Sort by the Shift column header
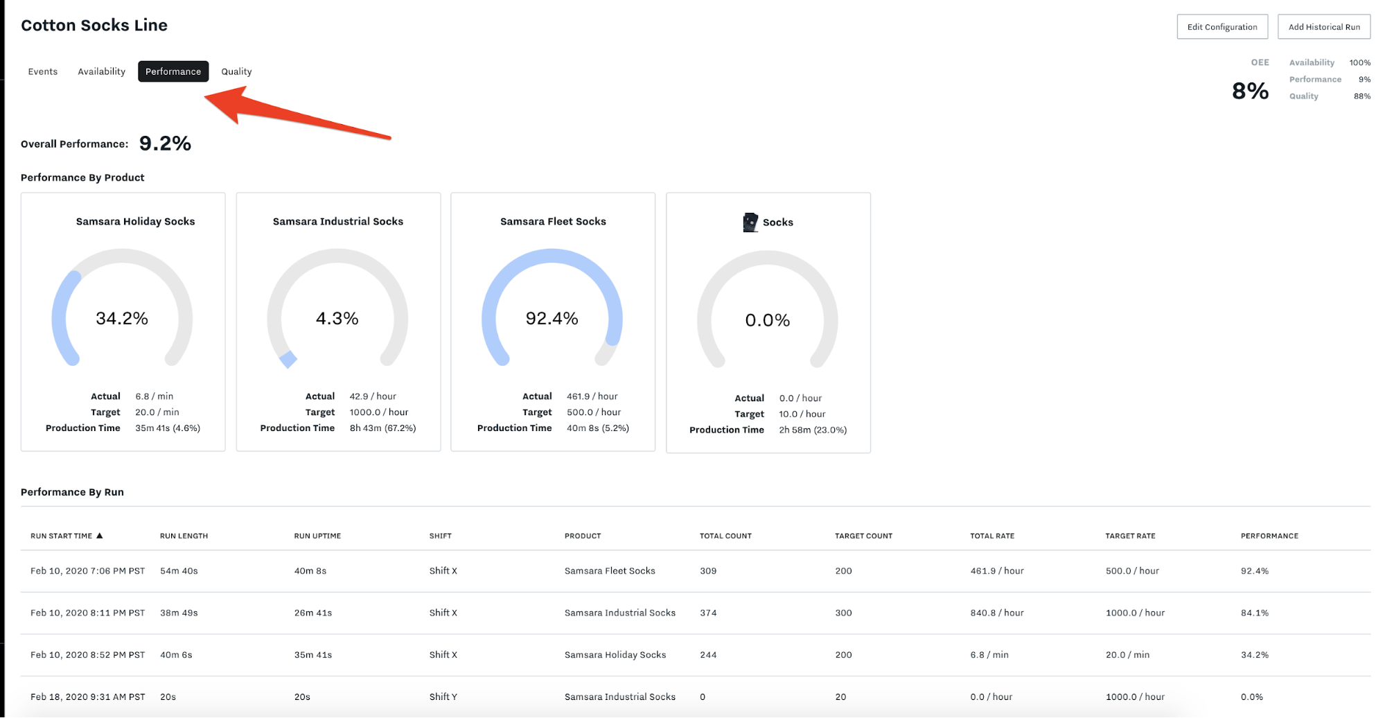 point(440,536)
